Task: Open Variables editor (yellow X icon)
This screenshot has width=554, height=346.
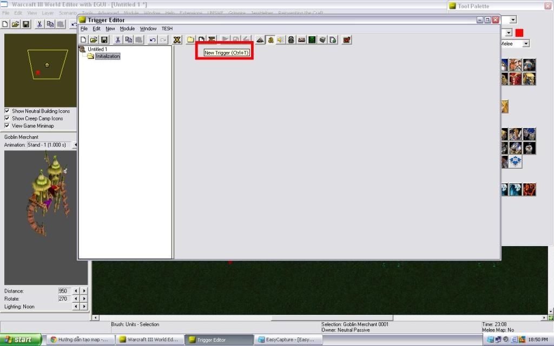Action: pos(177,40)
